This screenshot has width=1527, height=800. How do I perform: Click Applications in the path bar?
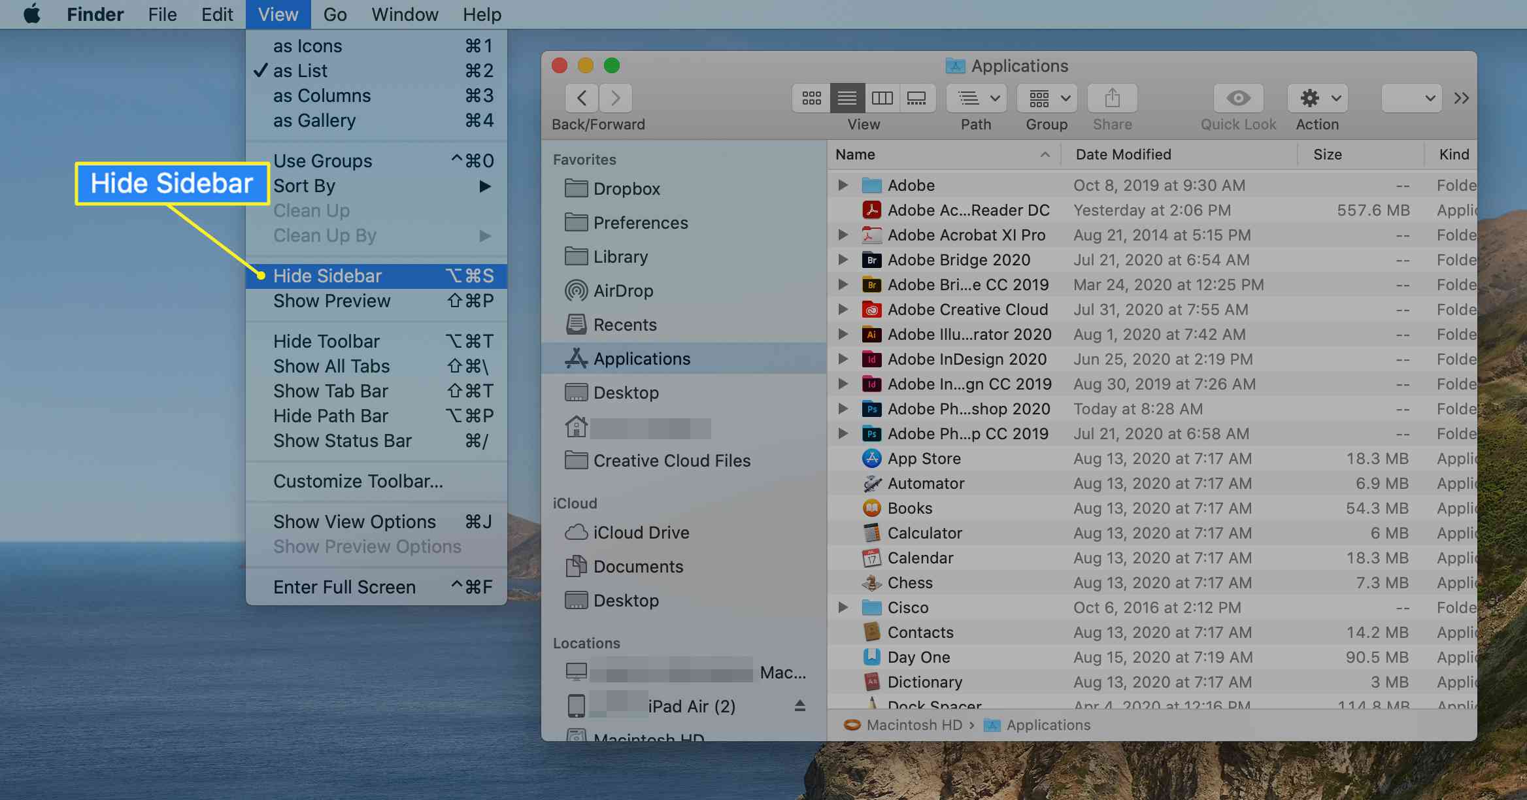1037,725
